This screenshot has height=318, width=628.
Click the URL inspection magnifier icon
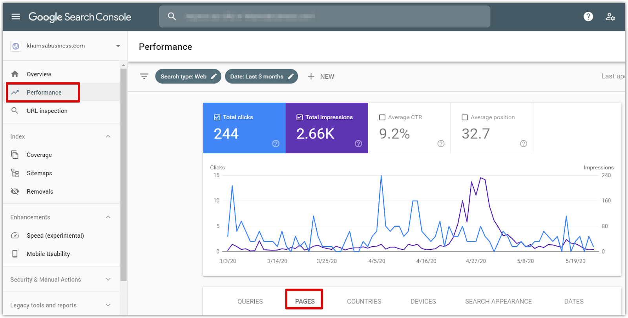pos(15,111)
